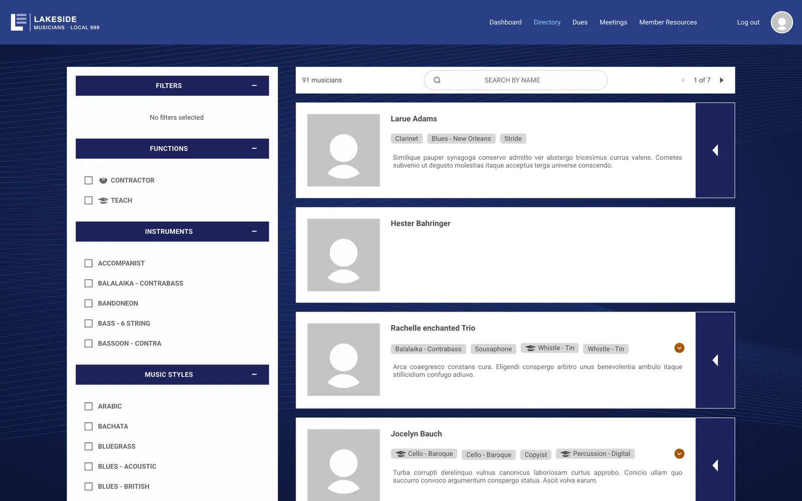This screenshot has height=501, width=802.
Task: Open Larue Adams profile name
Action: (414, 119)
